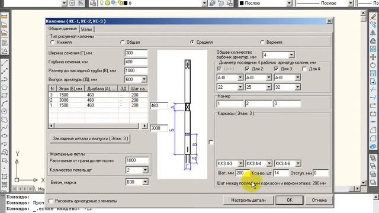Click the Rotate tool

click(x=373, y=65)
